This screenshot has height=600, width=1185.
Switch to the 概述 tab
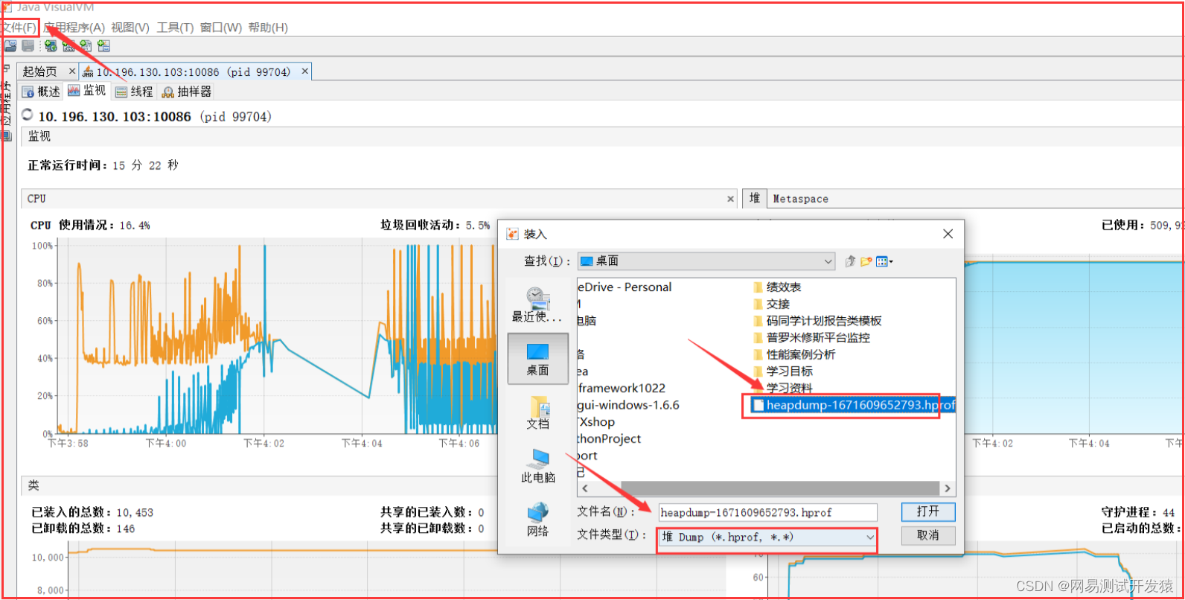click(x=41, y=92)
